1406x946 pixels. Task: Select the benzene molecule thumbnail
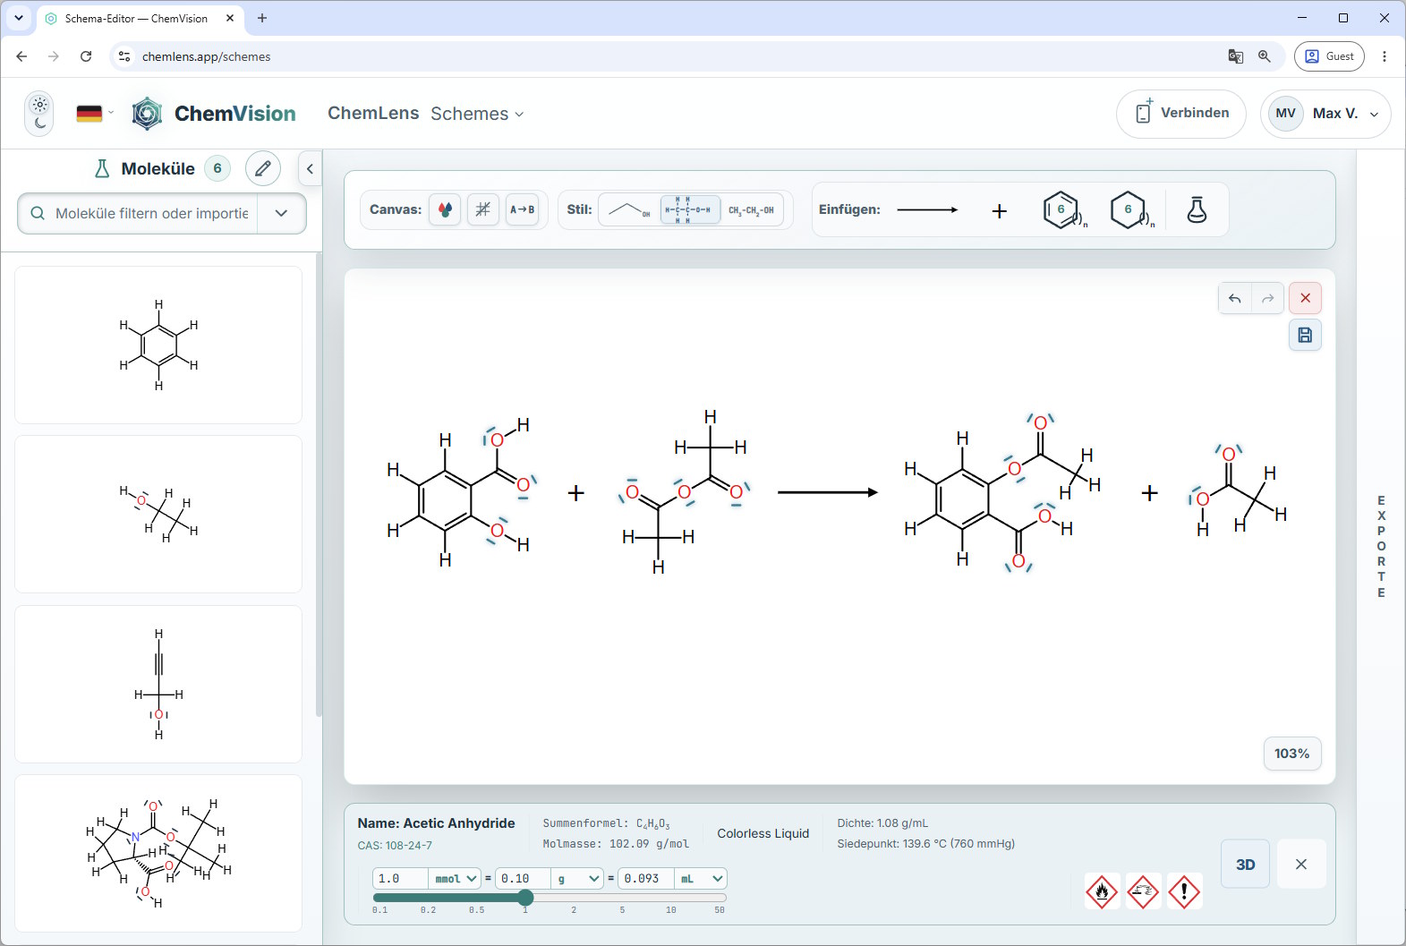[158, 345]
